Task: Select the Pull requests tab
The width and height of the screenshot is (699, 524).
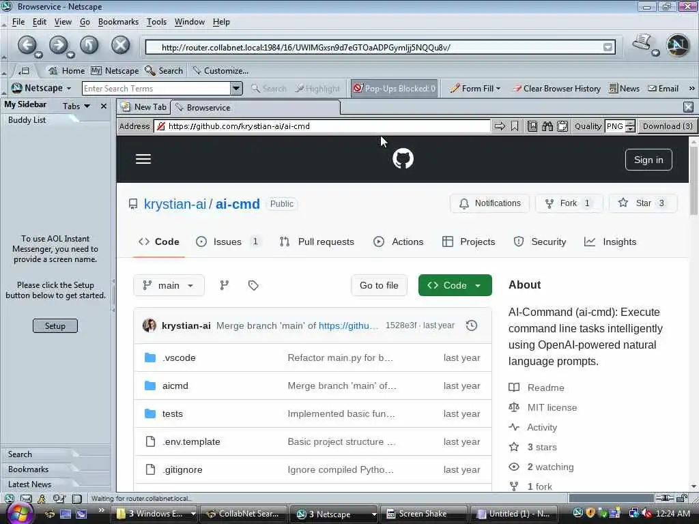Action: point(317,242)
